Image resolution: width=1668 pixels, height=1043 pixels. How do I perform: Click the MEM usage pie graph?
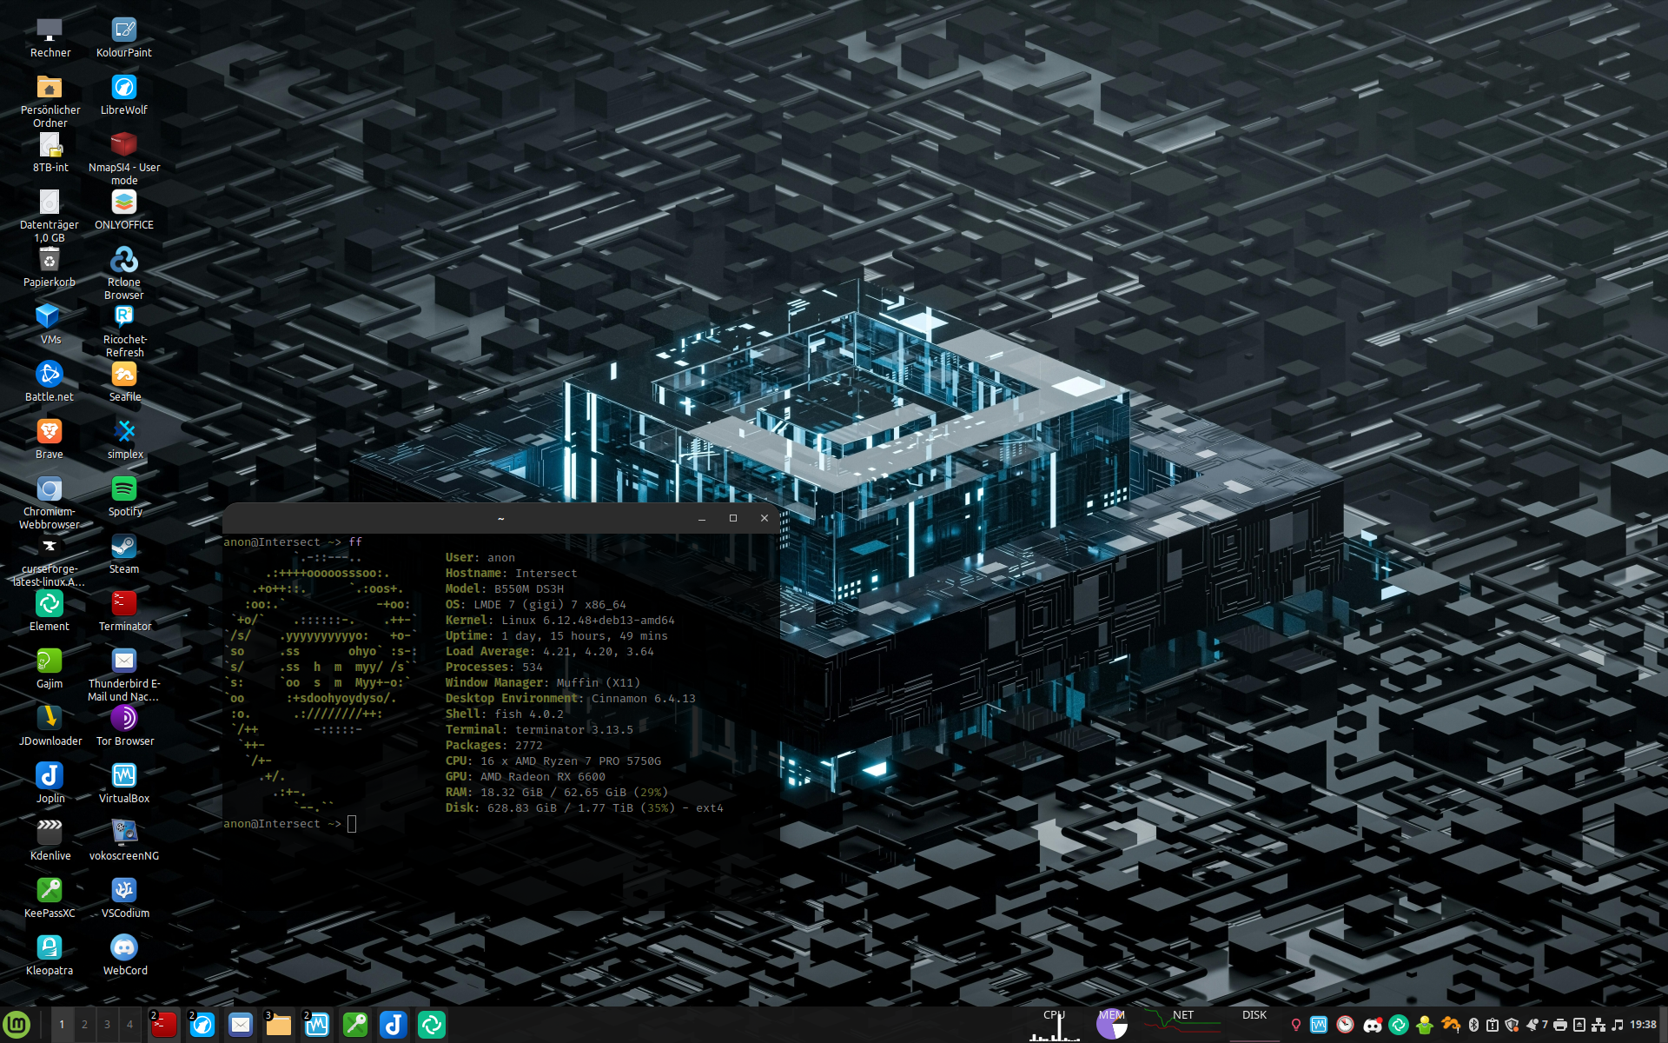click(1111, 1025)
